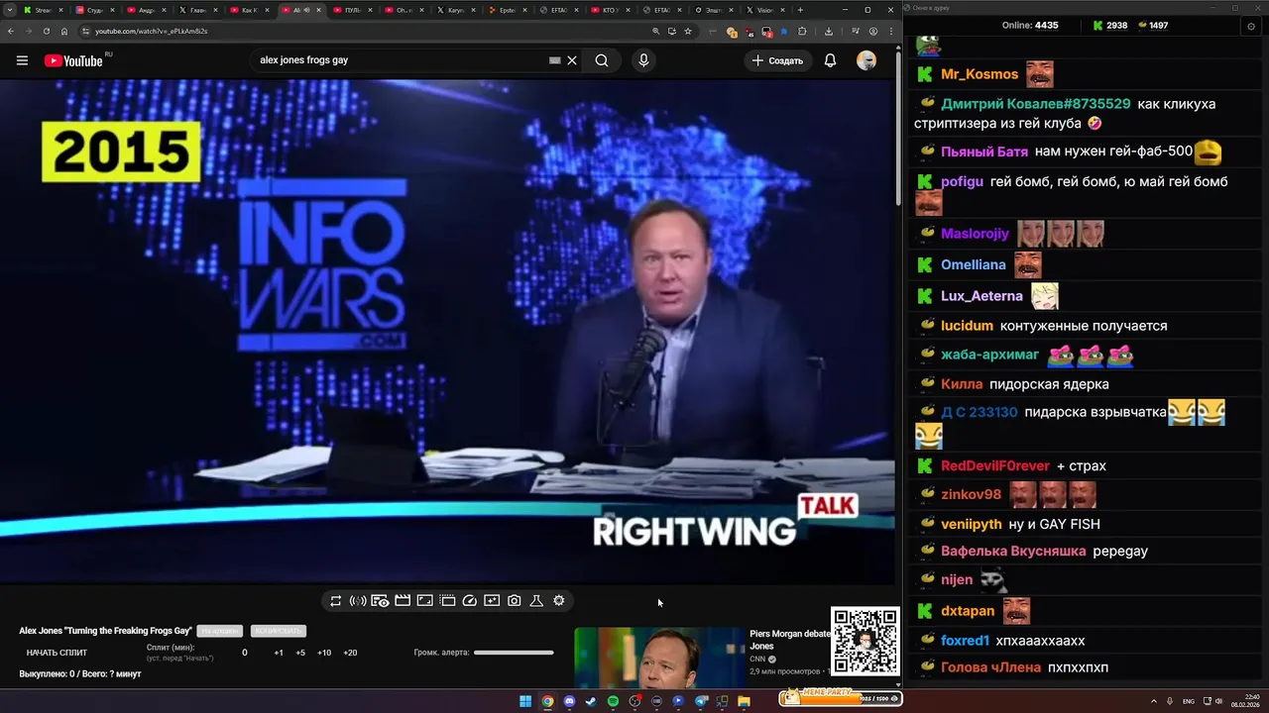
Task: Adjust the Громк. алерта volume slider
Action: pos(514,653)
